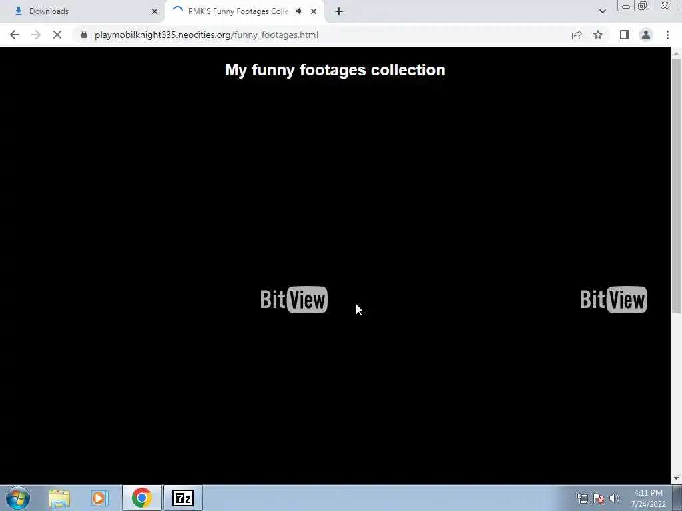Click the scrollbar down arrow

(x=676, y=479)
